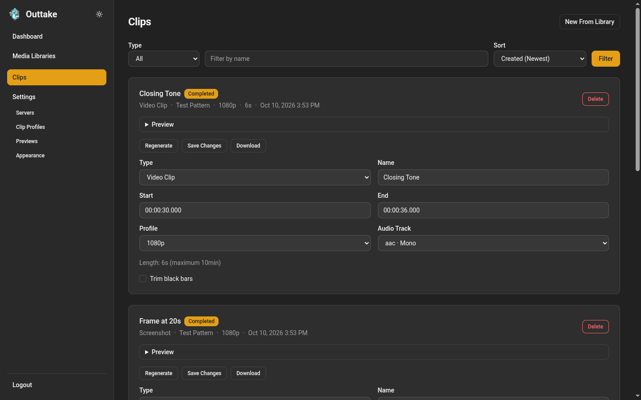641x400 pixels.
Task: Click the Completed badge on Closing Tone
Action: tap(201, 94)
